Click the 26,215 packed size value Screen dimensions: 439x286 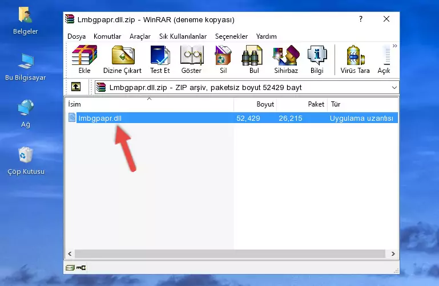(x=291, y=118)
